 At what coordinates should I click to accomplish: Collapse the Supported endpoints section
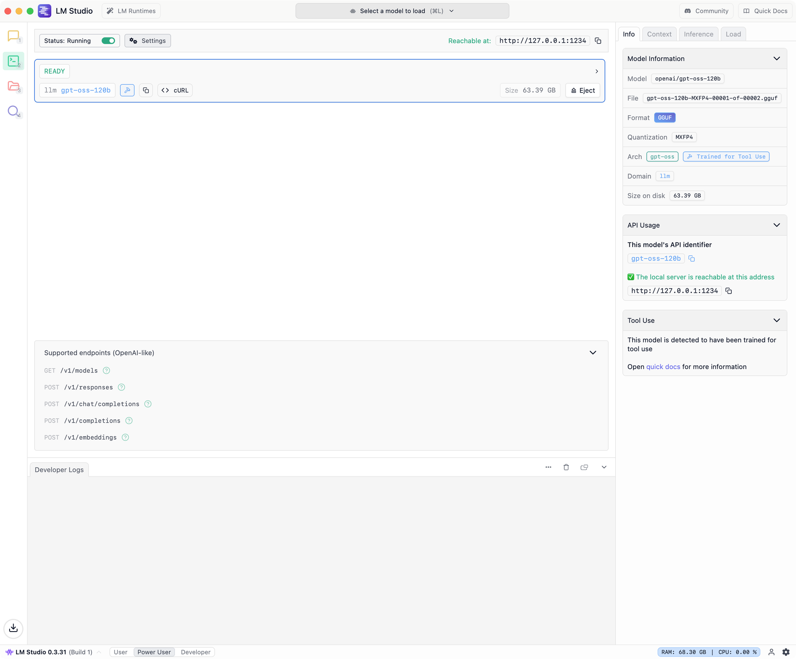coord(593,353)
